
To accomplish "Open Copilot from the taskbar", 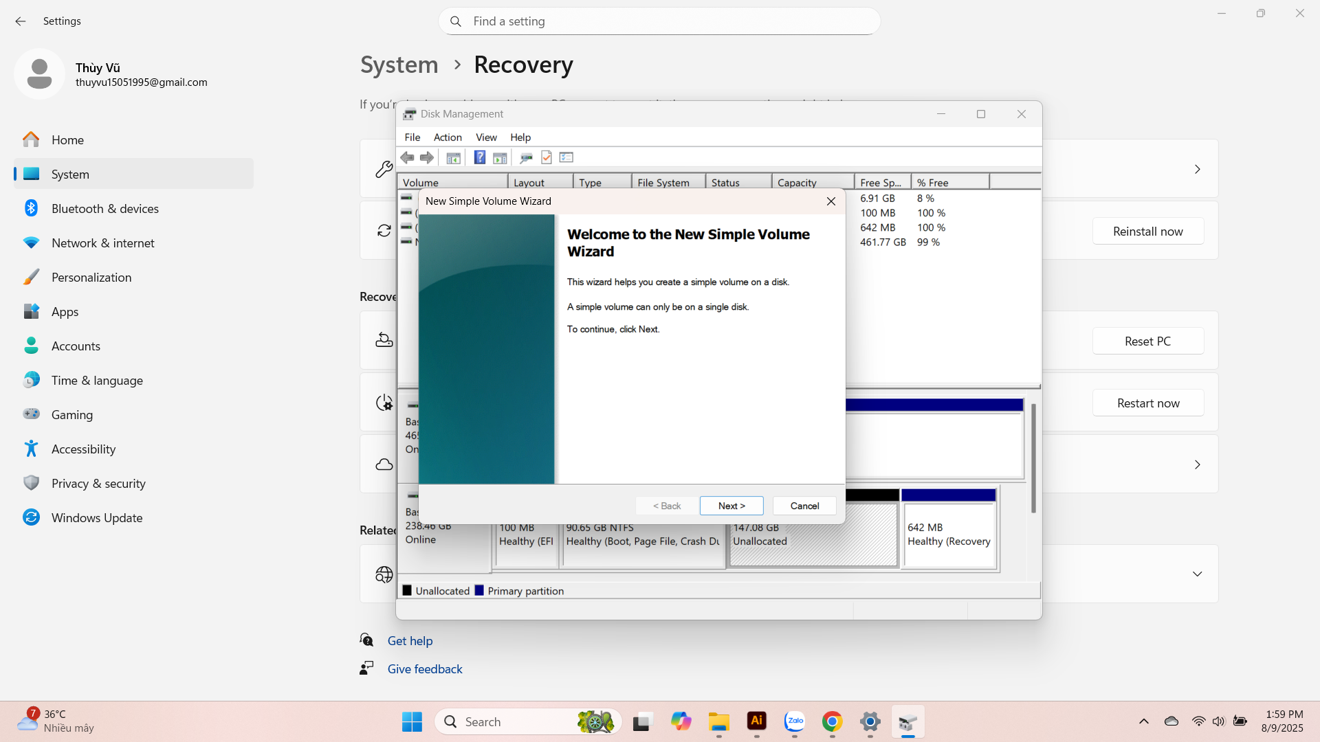I will pos(681,721).
